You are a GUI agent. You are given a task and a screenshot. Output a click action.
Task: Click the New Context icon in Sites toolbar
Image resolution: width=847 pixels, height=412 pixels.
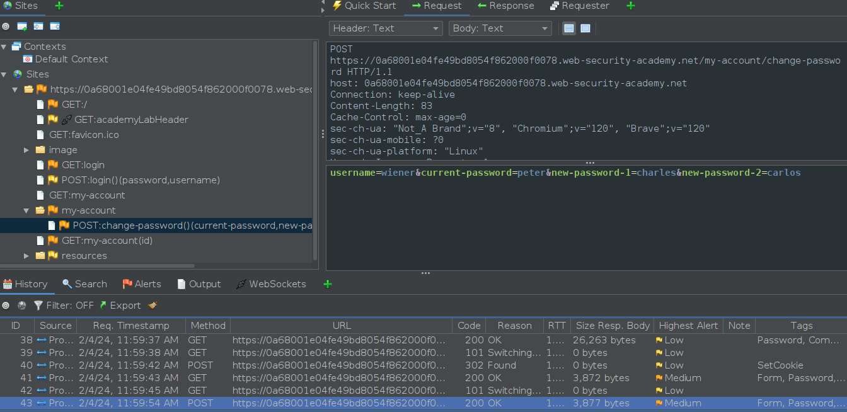pos(22,26)
